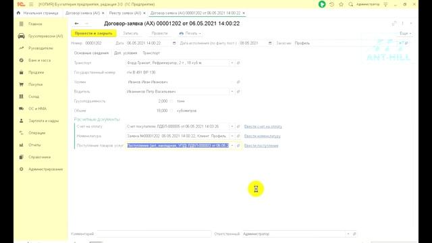Click into the Комментарий input field
This screenshot has height=243, width=432.
[153, 234]
